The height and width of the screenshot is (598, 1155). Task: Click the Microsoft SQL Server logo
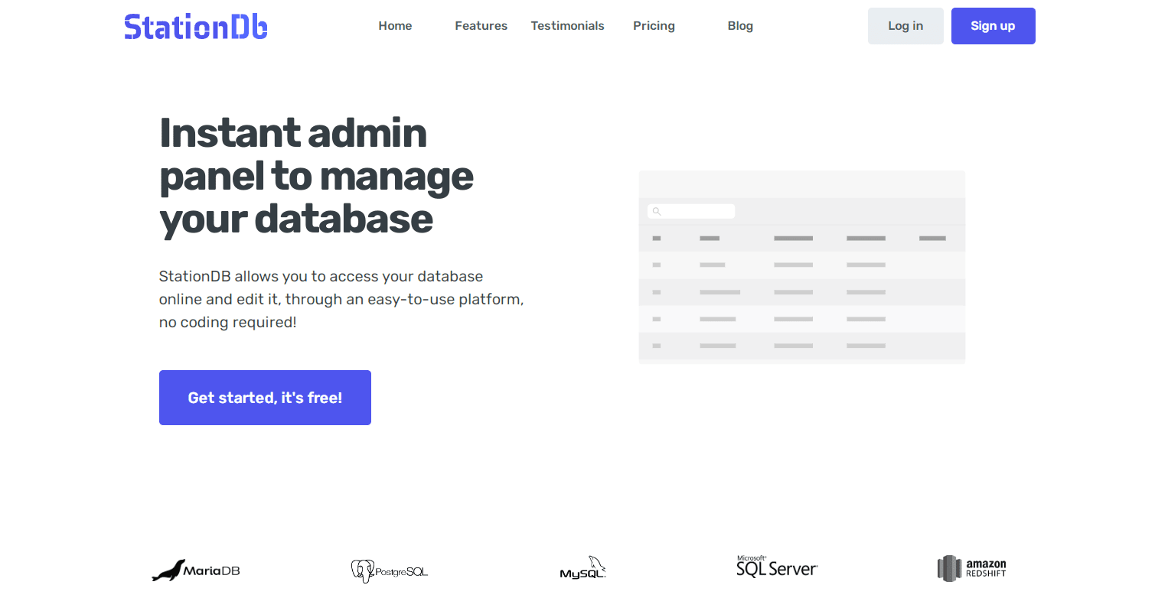click(x=776, y=566)
